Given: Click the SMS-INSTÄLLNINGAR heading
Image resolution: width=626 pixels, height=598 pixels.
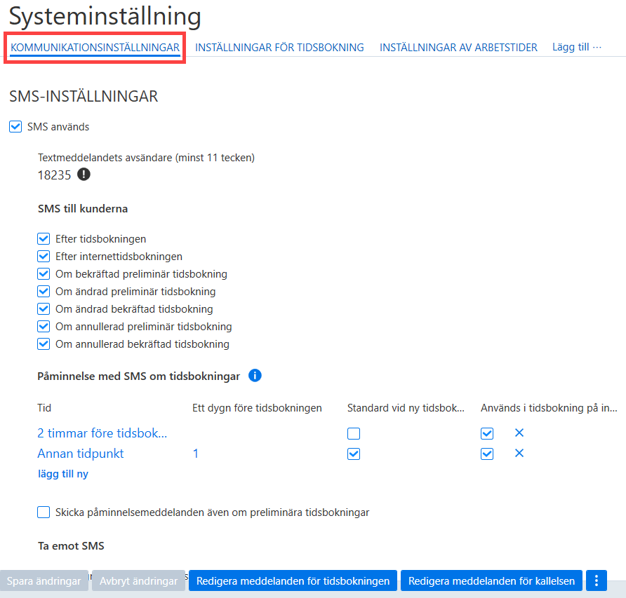Looking at the screenshot, I should (84, 96).
